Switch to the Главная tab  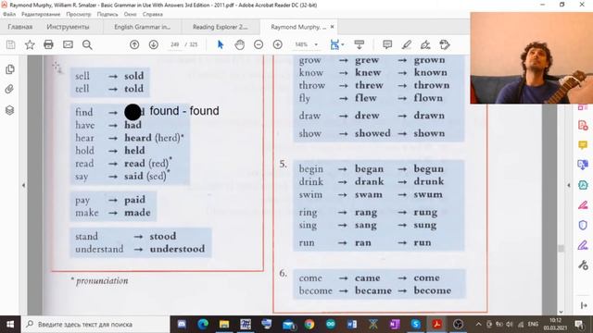pyautogui.click(x=20, y=27)
